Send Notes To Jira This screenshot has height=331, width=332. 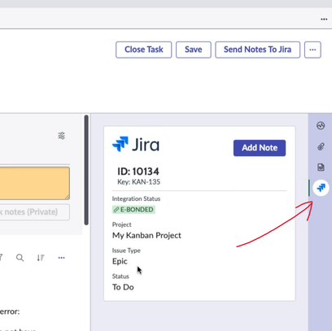(x=257, y=50)
